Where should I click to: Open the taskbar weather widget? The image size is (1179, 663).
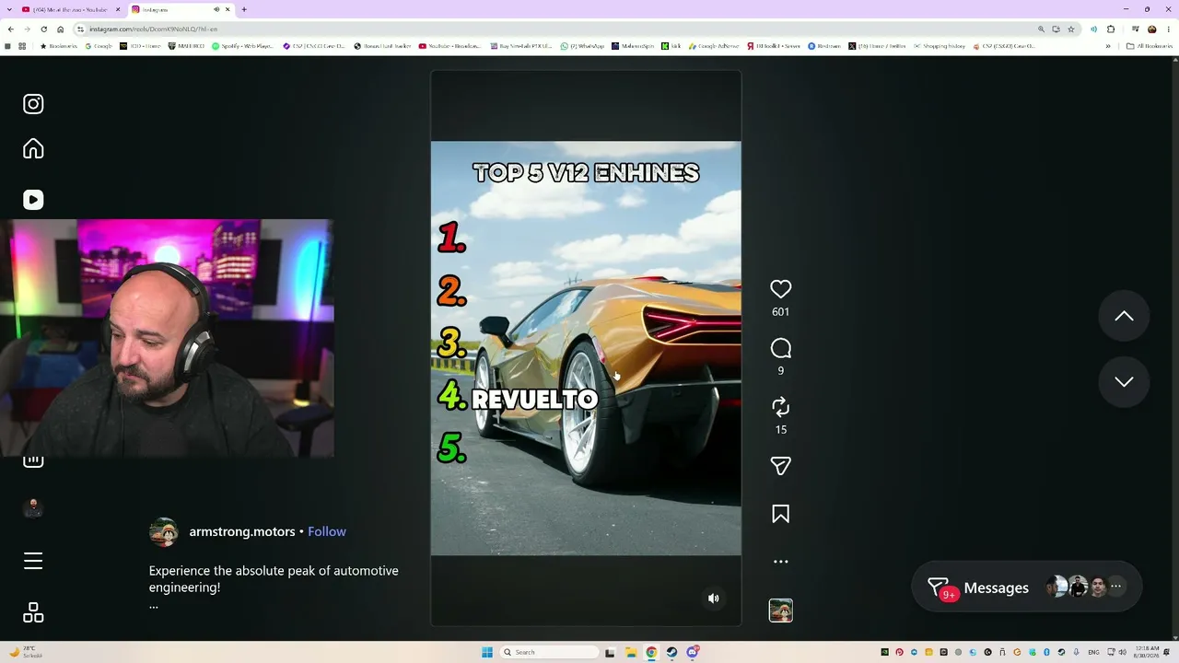pos(26,653)
